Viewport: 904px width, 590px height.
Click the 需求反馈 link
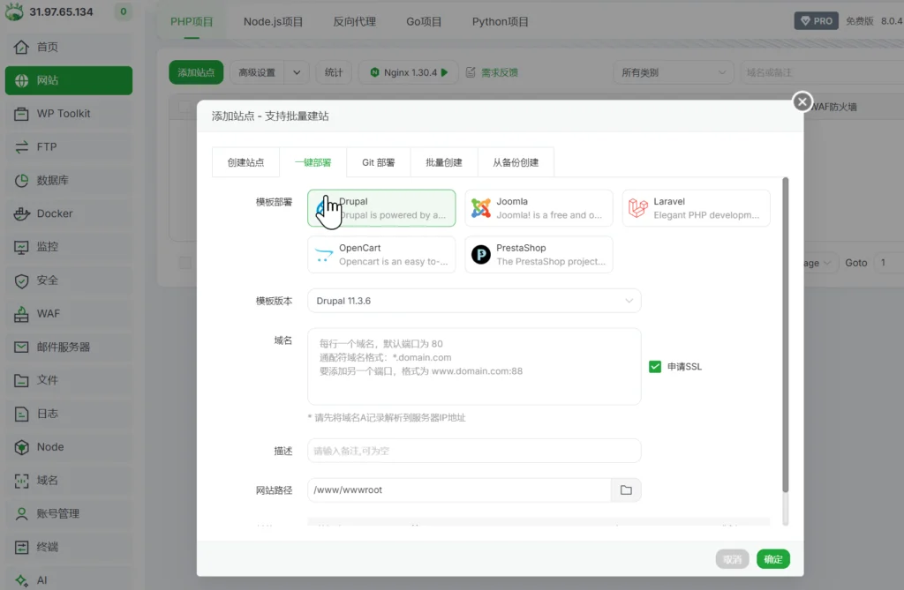point(500,72)
